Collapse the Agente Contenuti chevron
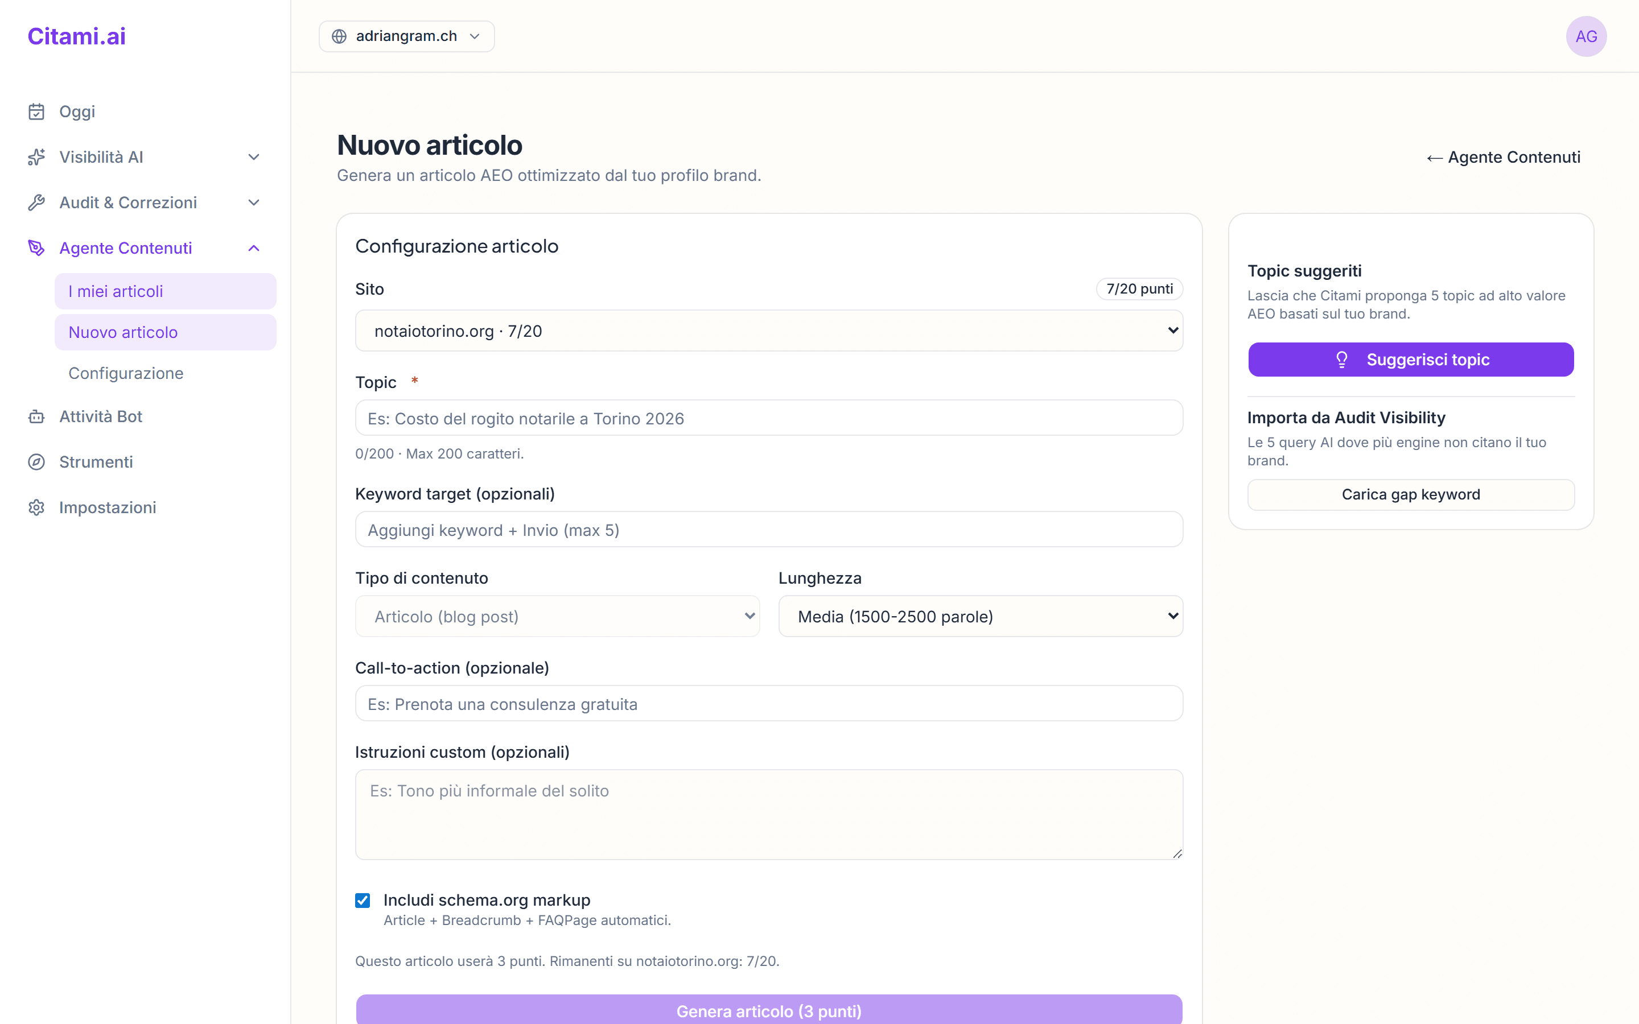This screenshot has height=1024, width=1639. click(x=254, y=248)
